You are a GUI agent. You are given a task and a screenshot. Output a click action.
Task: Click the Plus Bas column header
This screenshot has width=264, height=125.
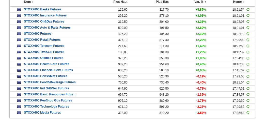tap(162, 2)
